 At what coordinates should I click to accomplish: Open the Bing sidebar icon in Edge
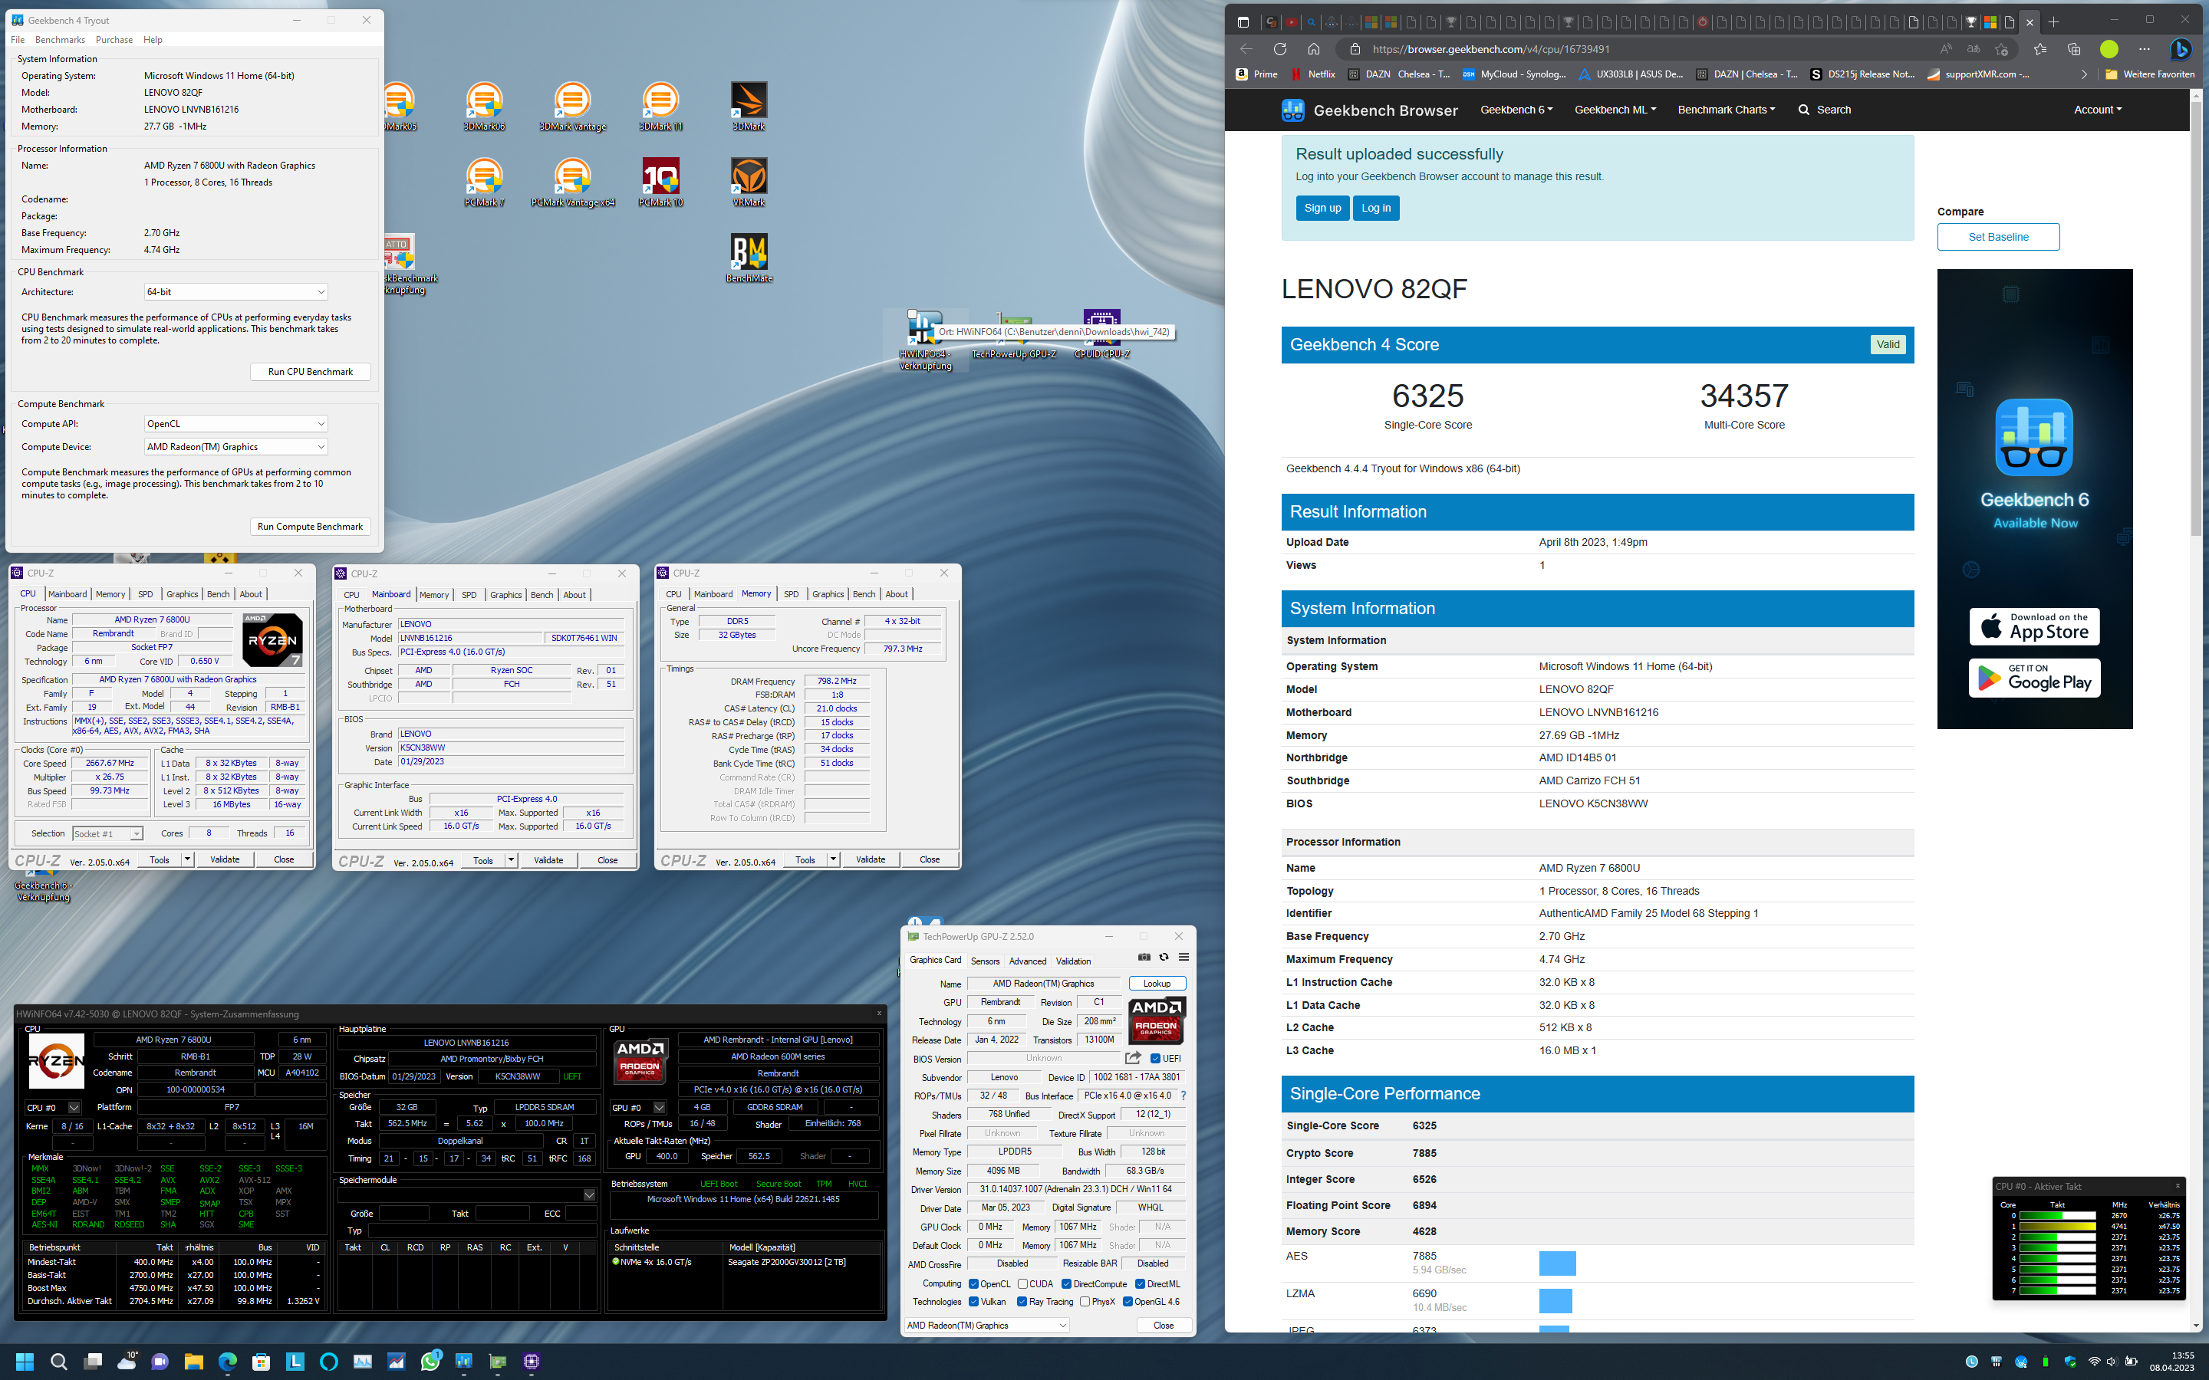(2181, 49)
